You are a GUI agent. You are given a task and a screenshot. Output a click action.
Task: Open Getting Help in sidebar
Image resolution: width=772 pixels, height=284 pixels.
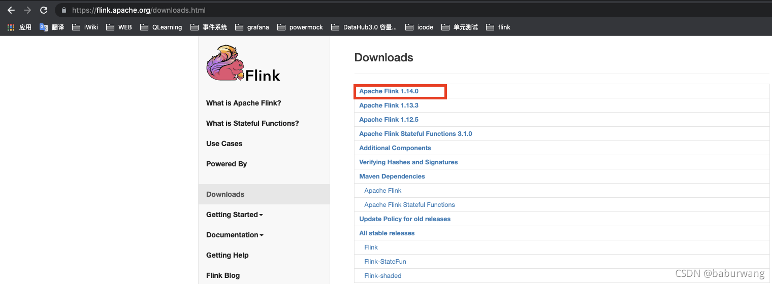(228, 255)
